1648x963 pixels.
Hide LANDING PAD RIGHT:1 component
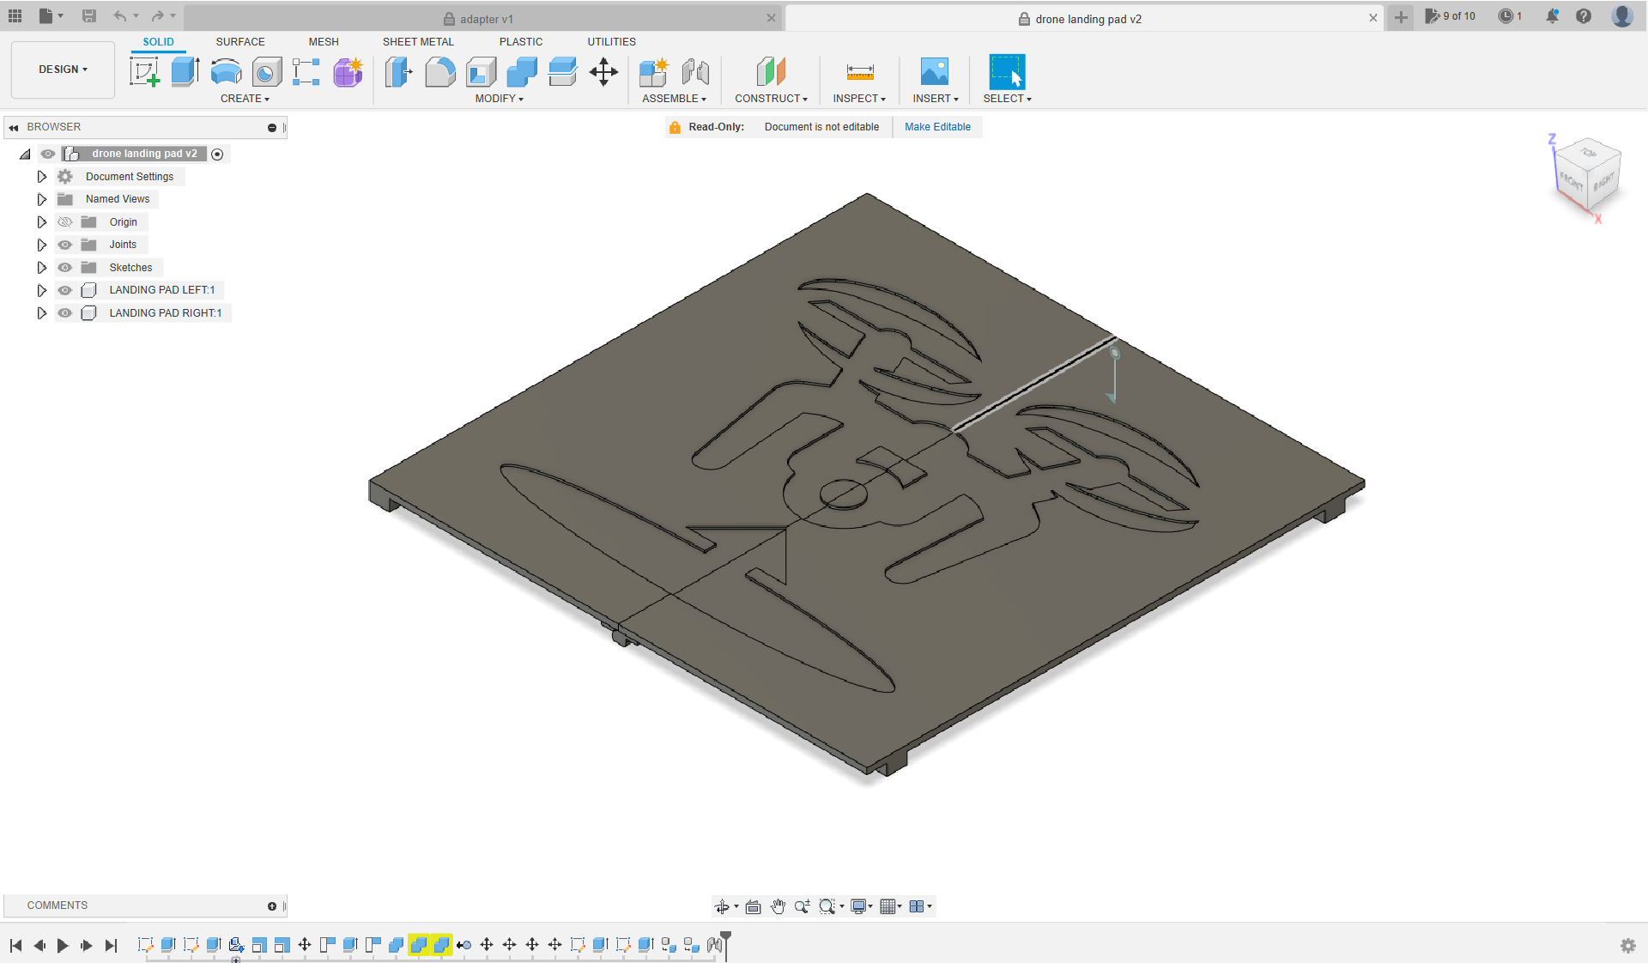coord(64,313)
